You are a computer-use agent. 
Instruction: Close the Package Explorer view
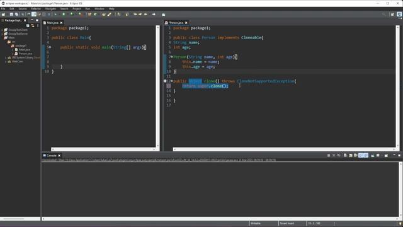(x=25, y=20)
